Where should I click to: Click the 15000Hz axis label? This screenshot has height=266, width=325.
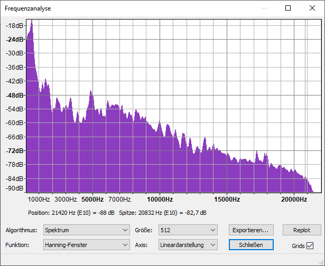click(227, 199)
